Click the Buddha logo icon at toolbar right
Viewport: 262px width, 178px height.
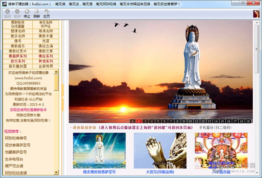256,14
